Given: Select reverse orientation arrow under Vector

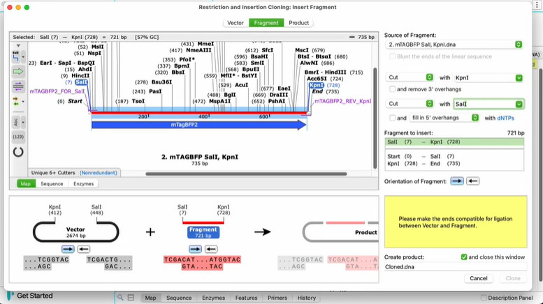Looking at the screenshot, I should tap(83, 249).
